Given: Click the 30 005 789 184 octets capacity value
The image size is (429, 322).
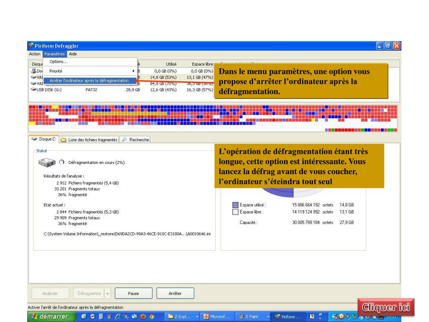Looking at the screenshot, I should 313,222.
